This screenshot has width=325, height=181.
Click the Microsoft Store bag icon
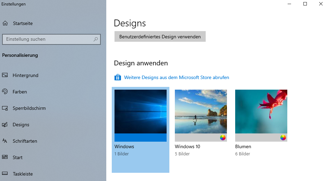click(118, 77)
